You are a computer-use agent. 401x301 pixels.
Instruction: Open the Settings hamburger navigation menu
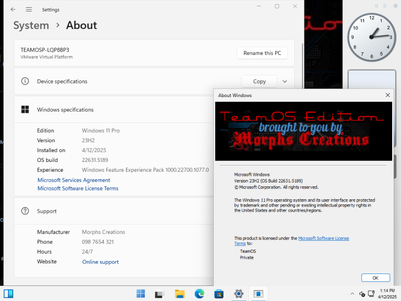pos(29,9)
